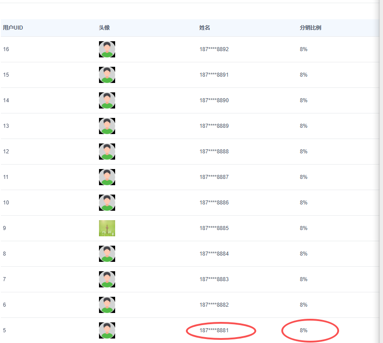The height and width of the screenshot is (343, 383).
Task: Click avatar in UID 5 row
Action: click(x=107, y=330)
